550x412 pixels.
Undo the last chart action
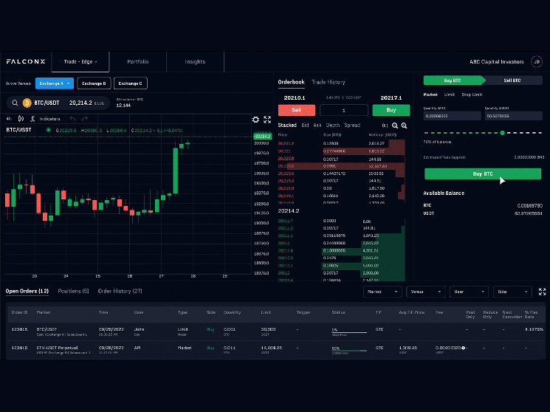72,119
